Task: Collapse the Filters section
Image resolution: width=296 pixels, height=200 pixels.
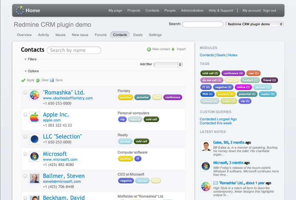Action: click(30, 59)
